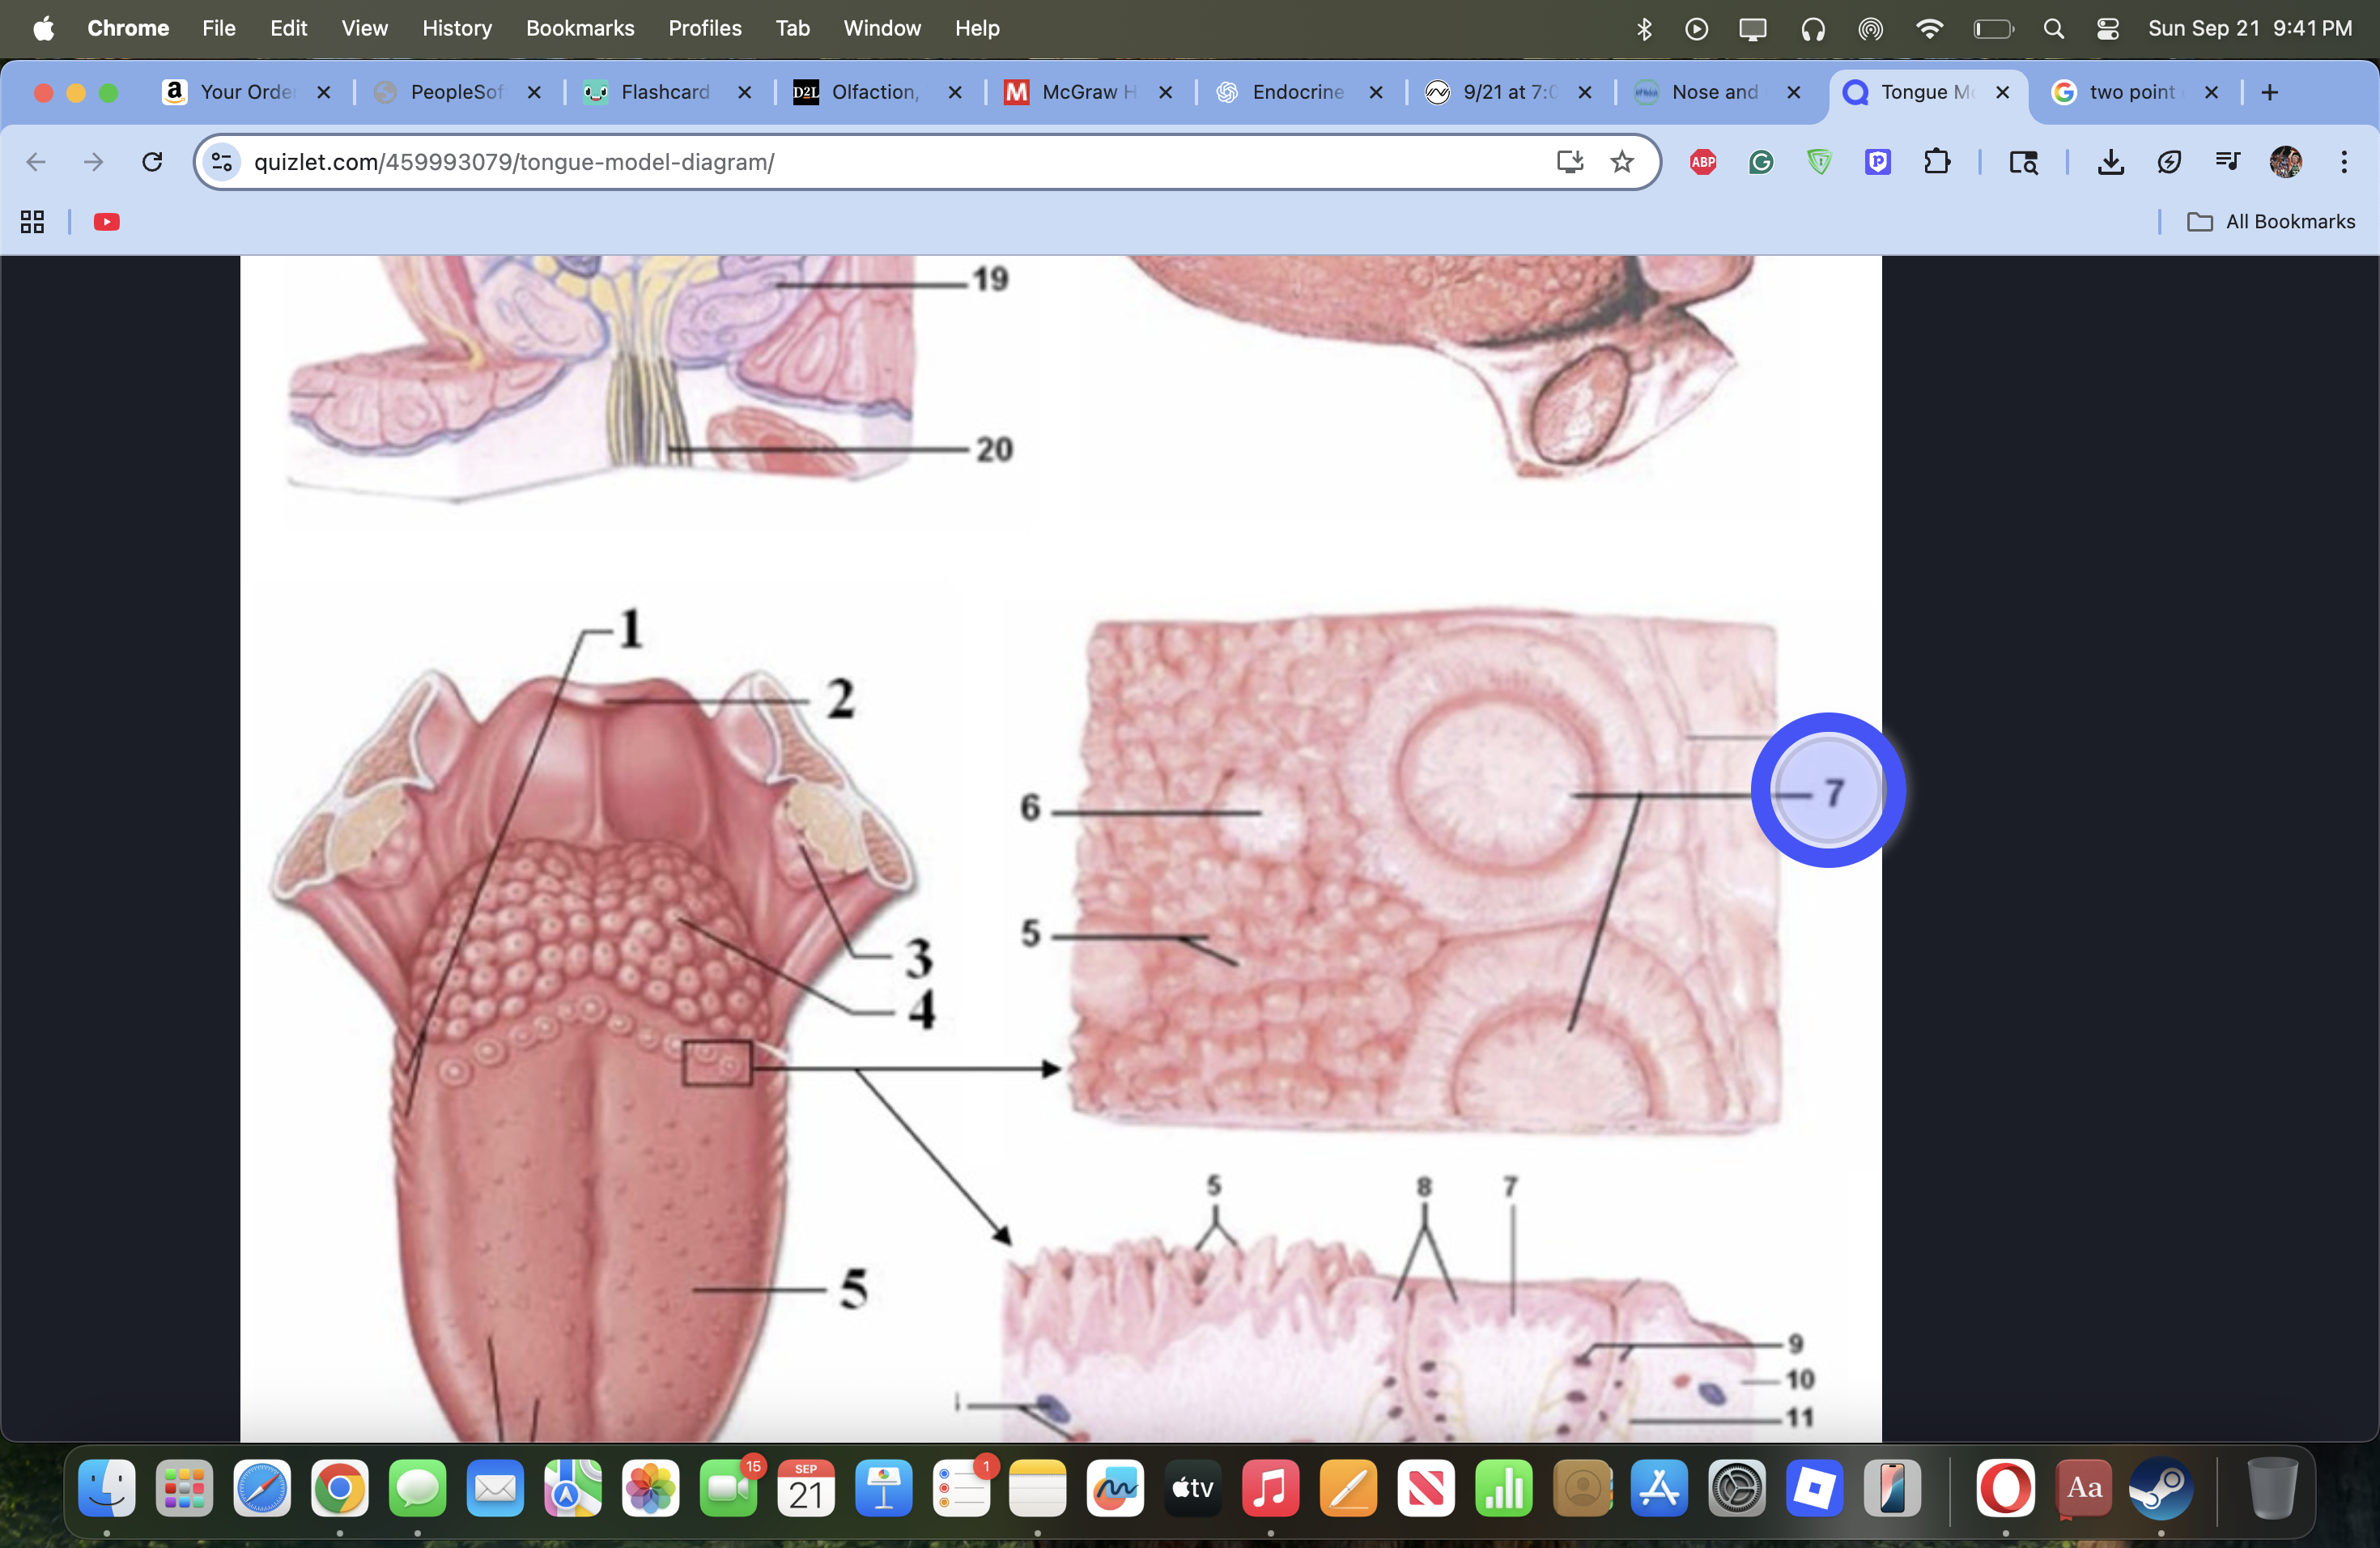Open Opera browser from the Dock

click(x=2005, y=1487)
